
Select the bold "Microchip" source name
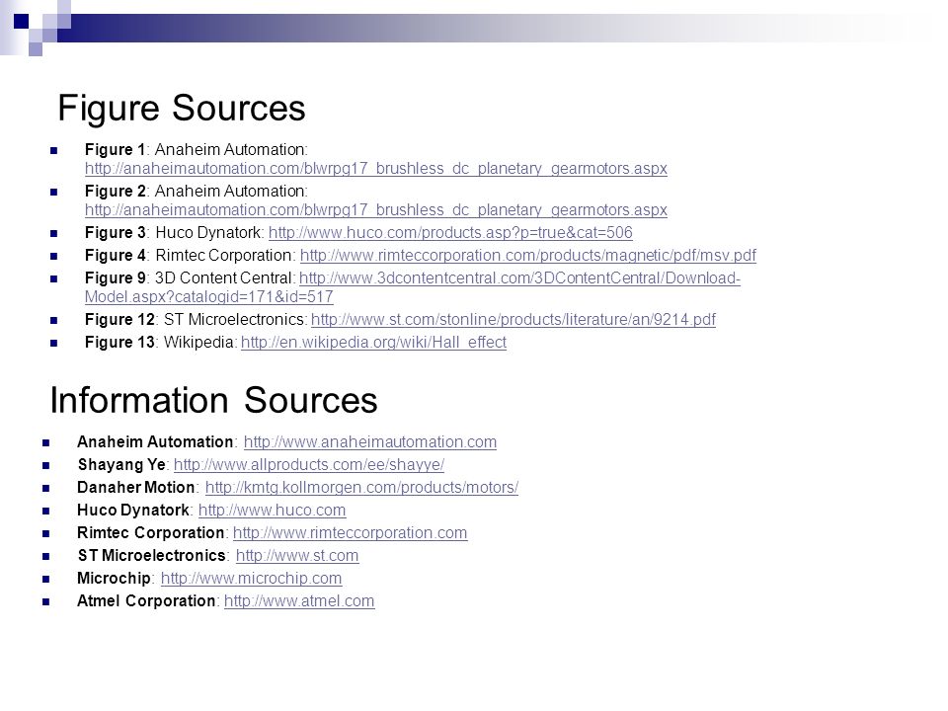point(114,579)
